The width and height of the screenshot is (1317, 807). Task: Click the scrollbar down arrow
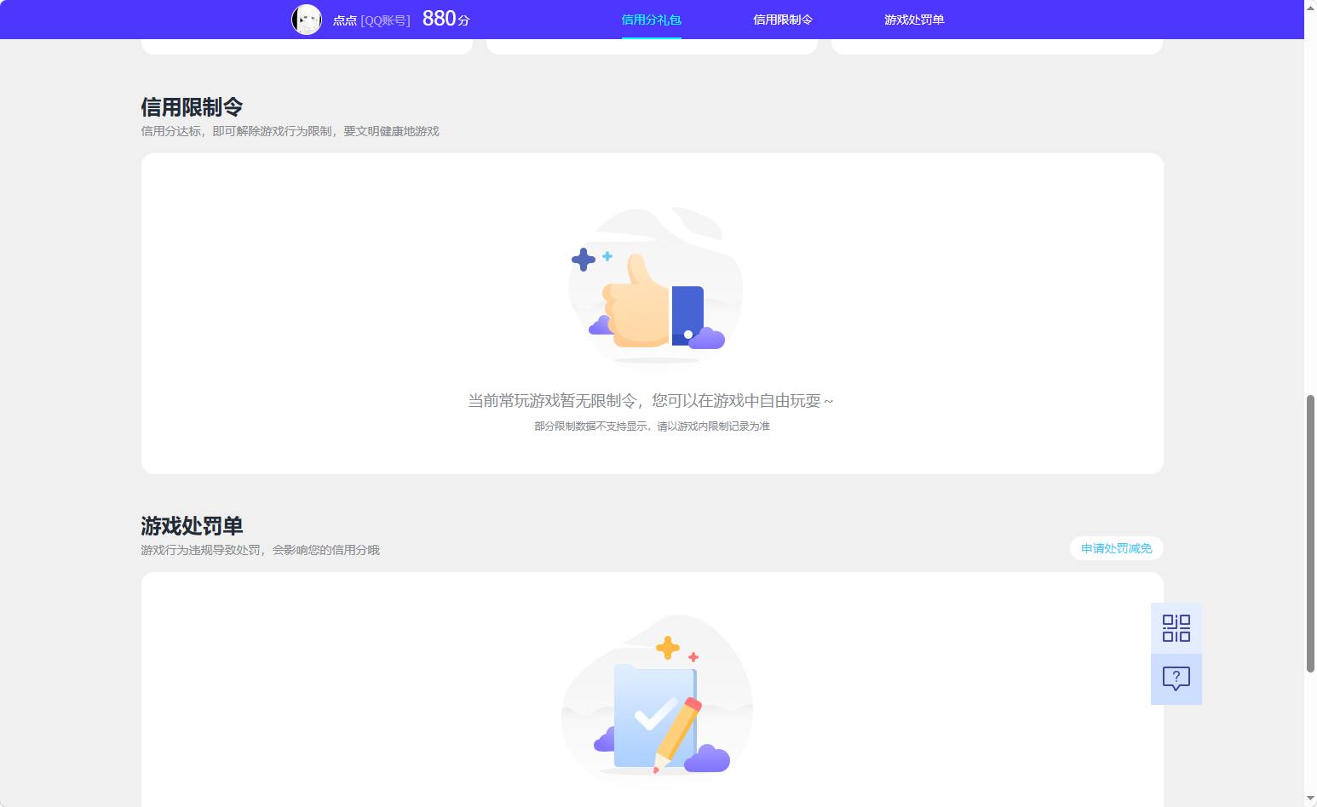tap(1310, 799)
